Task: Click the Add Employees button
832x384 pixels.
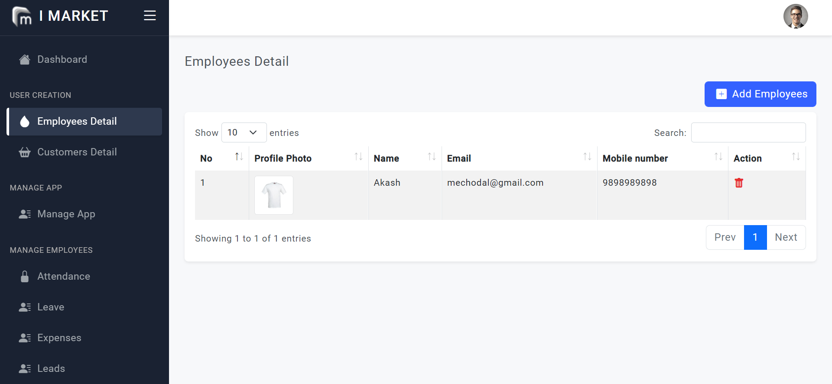Action: point(760,94)
